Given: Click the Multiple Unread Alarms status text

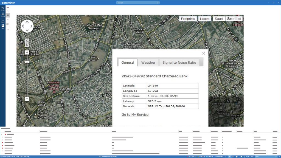Looking at the screenshot, I should 108,157.
